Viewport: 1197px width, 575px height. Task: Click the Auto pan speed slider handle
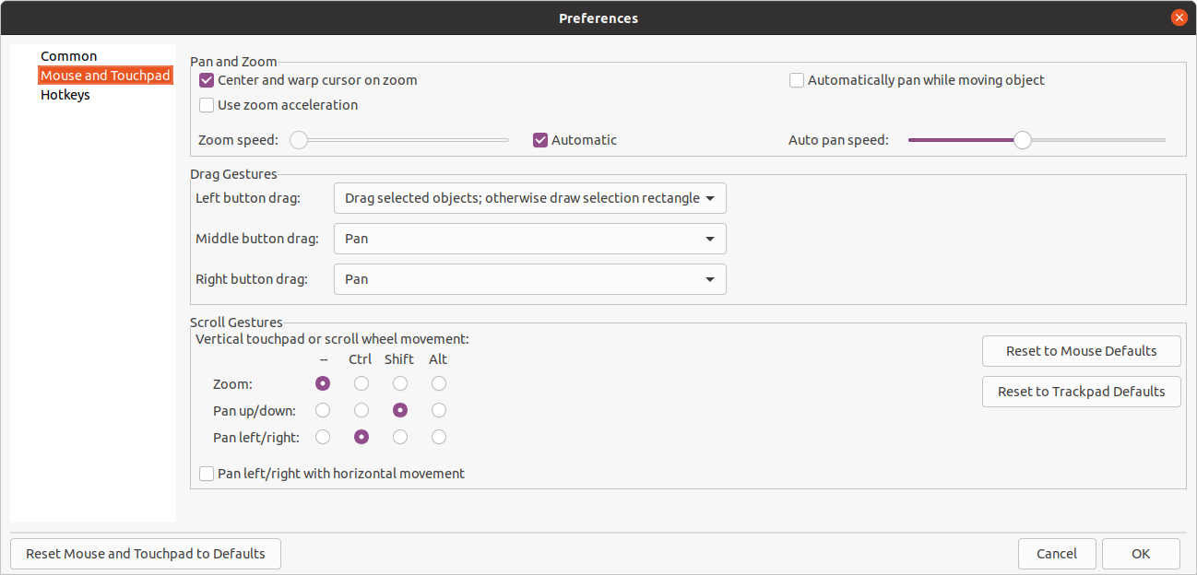tap(1022, 140)
